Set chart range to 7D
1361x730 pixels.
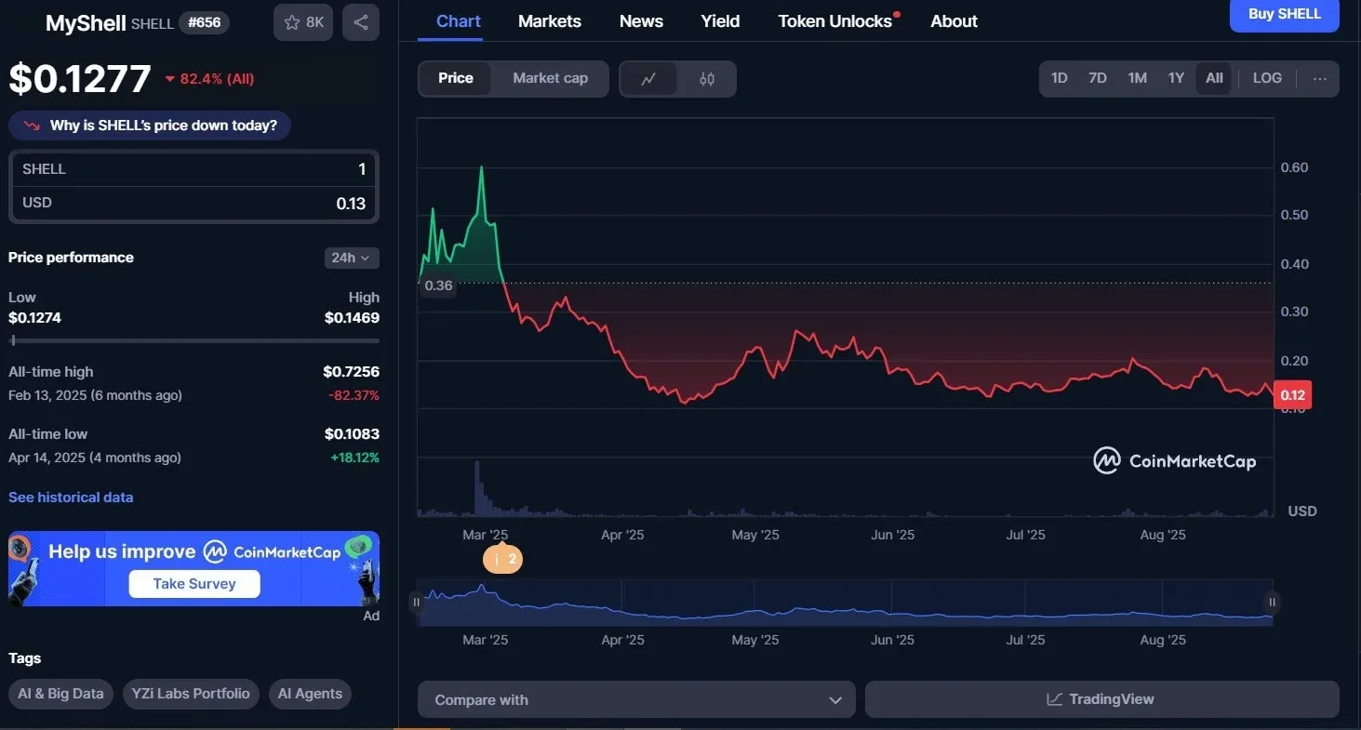(x=1098, y=79)
